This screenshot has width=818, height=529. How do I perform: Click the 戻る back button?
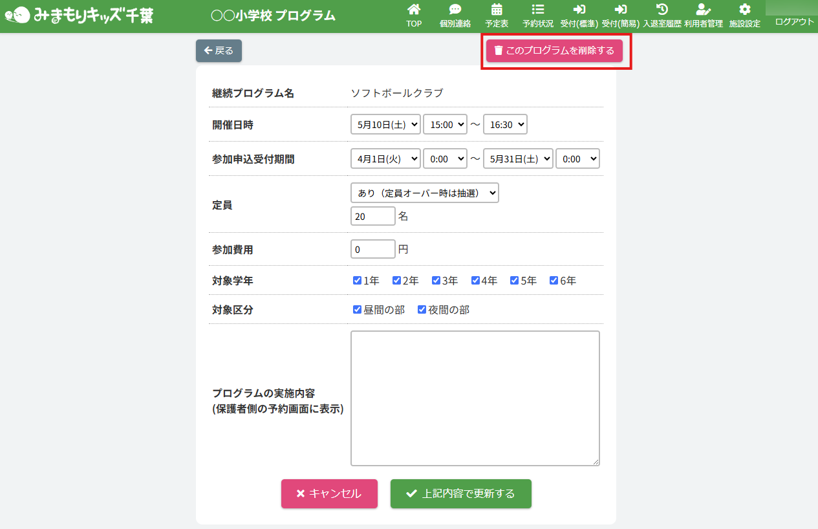[x=219, y=50]
